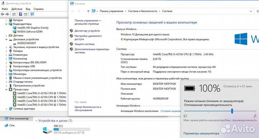Click the Контроллеры IDE ATA/ATAPI icon
This screenshot has height=138, width=259.
click(x=10, y=62)
